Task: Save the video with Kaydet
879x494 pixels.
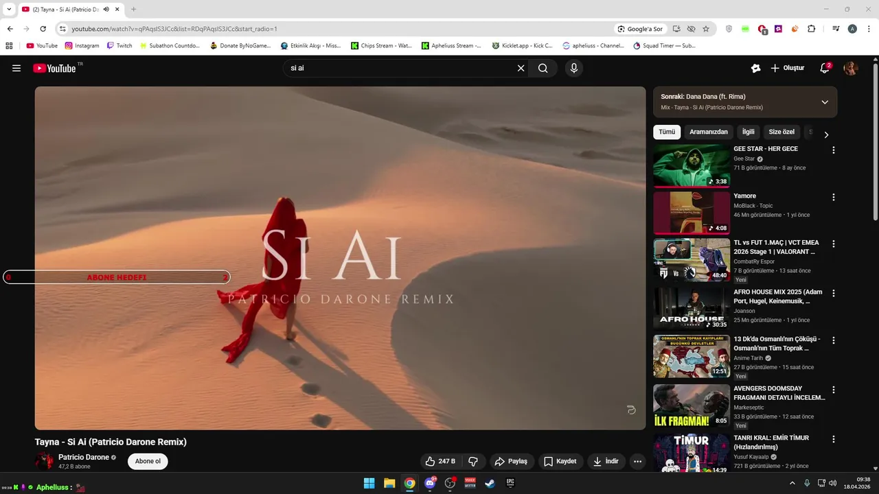Action: pos(560,461)
